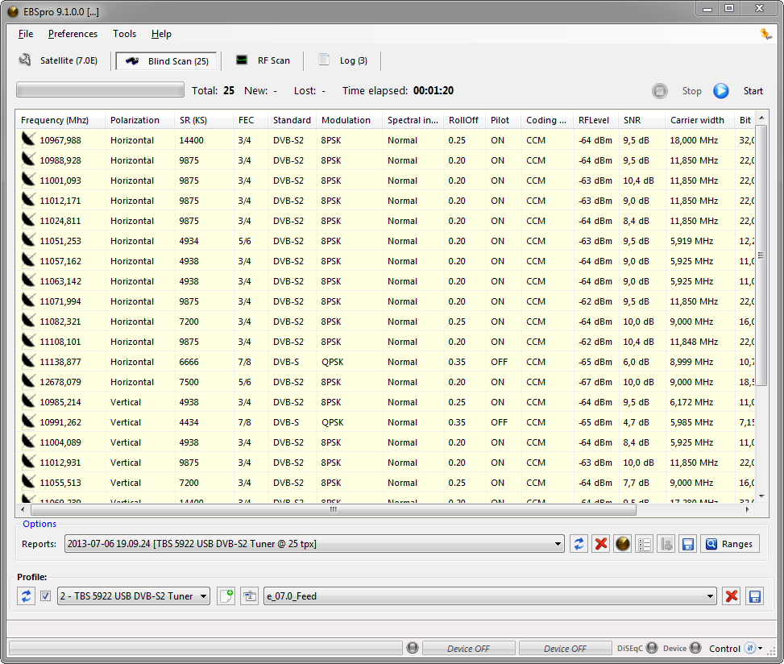Click the first Device OFF field
784x664 pixels.
(468, 648)
